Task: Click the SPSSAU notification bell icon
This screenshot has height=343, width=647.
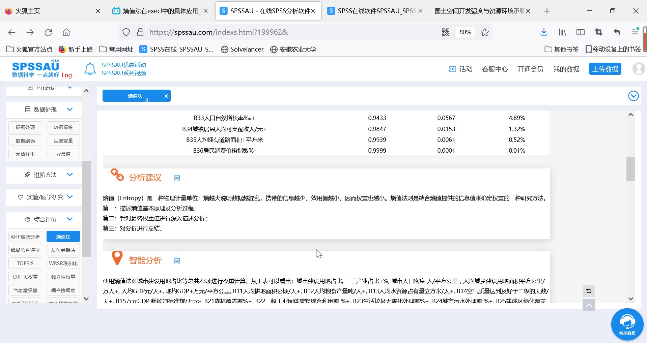Action: [x=90, y=69]
